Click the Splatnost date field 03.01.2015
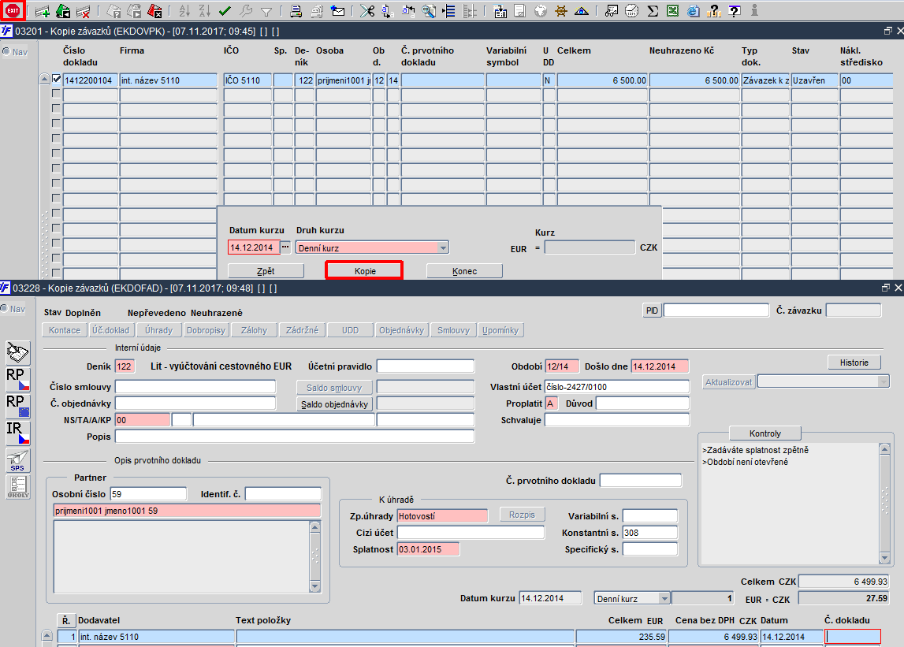Screen dimensions: 904x647 point(429,549)
